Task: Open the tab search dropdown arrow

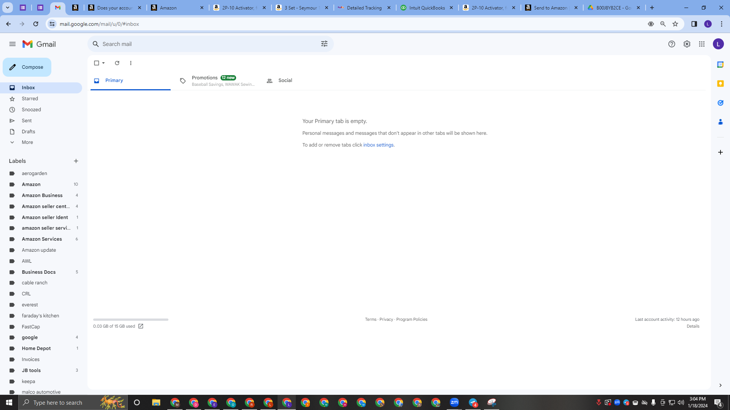Action: point(8,8)
